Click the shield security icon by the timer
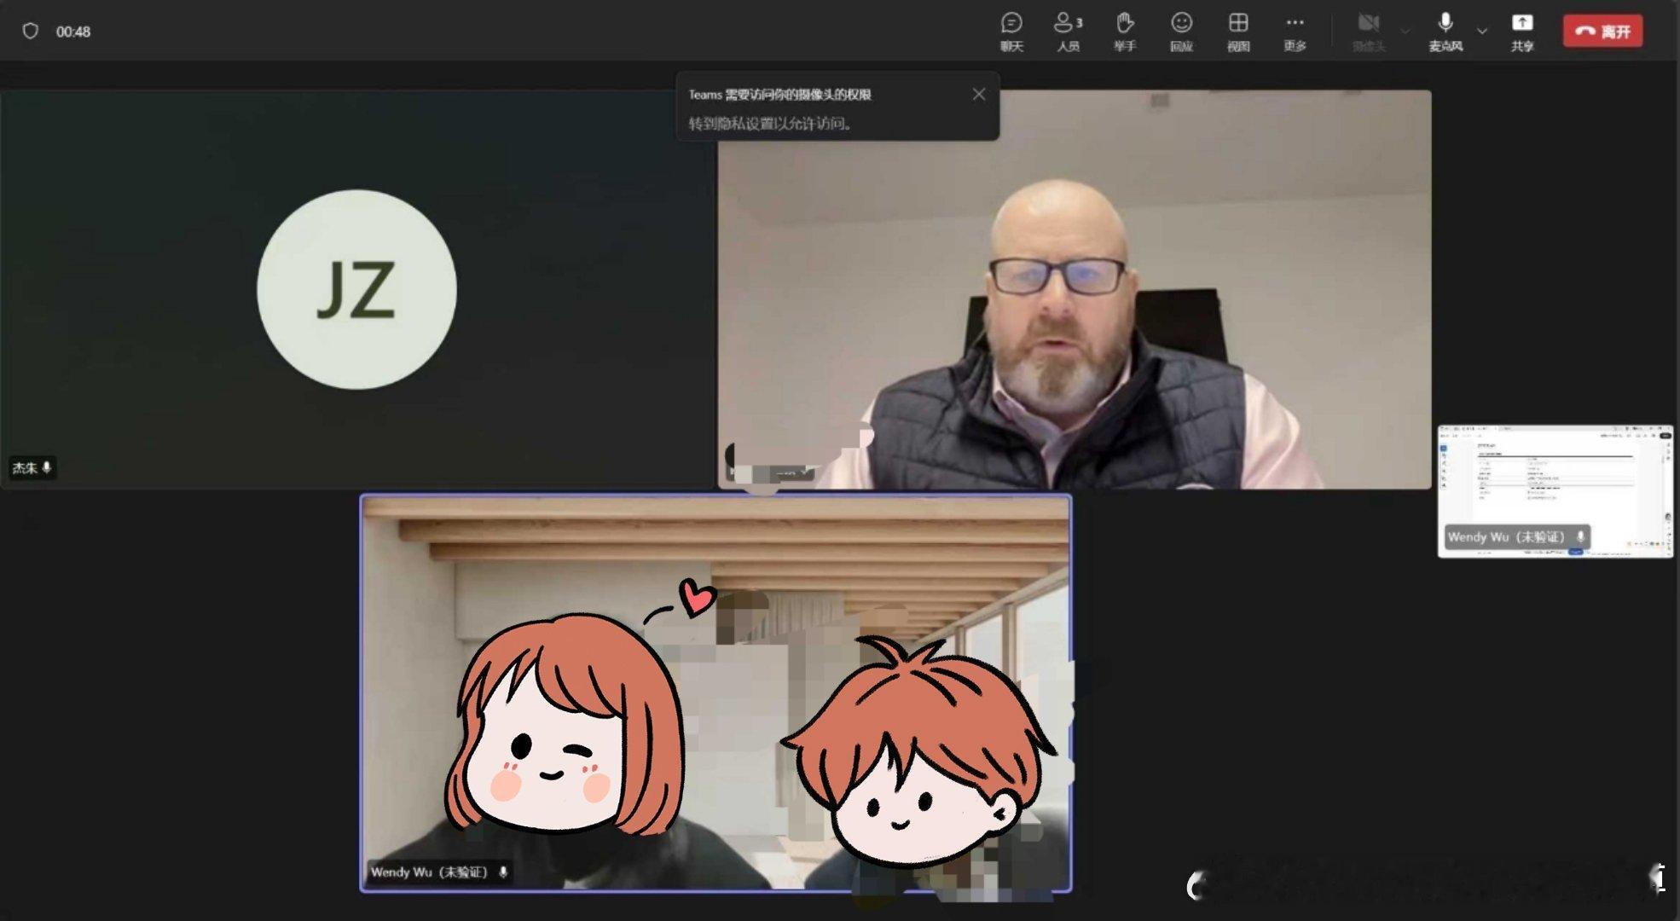Viewport: 1680px width, 921px height. coord(31,32)
